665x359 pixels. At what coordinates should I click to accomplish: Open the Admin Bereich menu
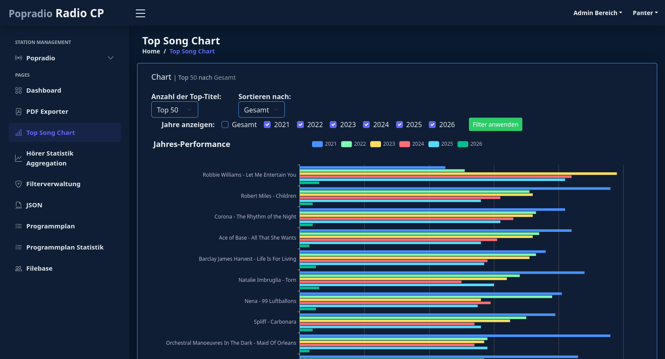coord(598,13)
